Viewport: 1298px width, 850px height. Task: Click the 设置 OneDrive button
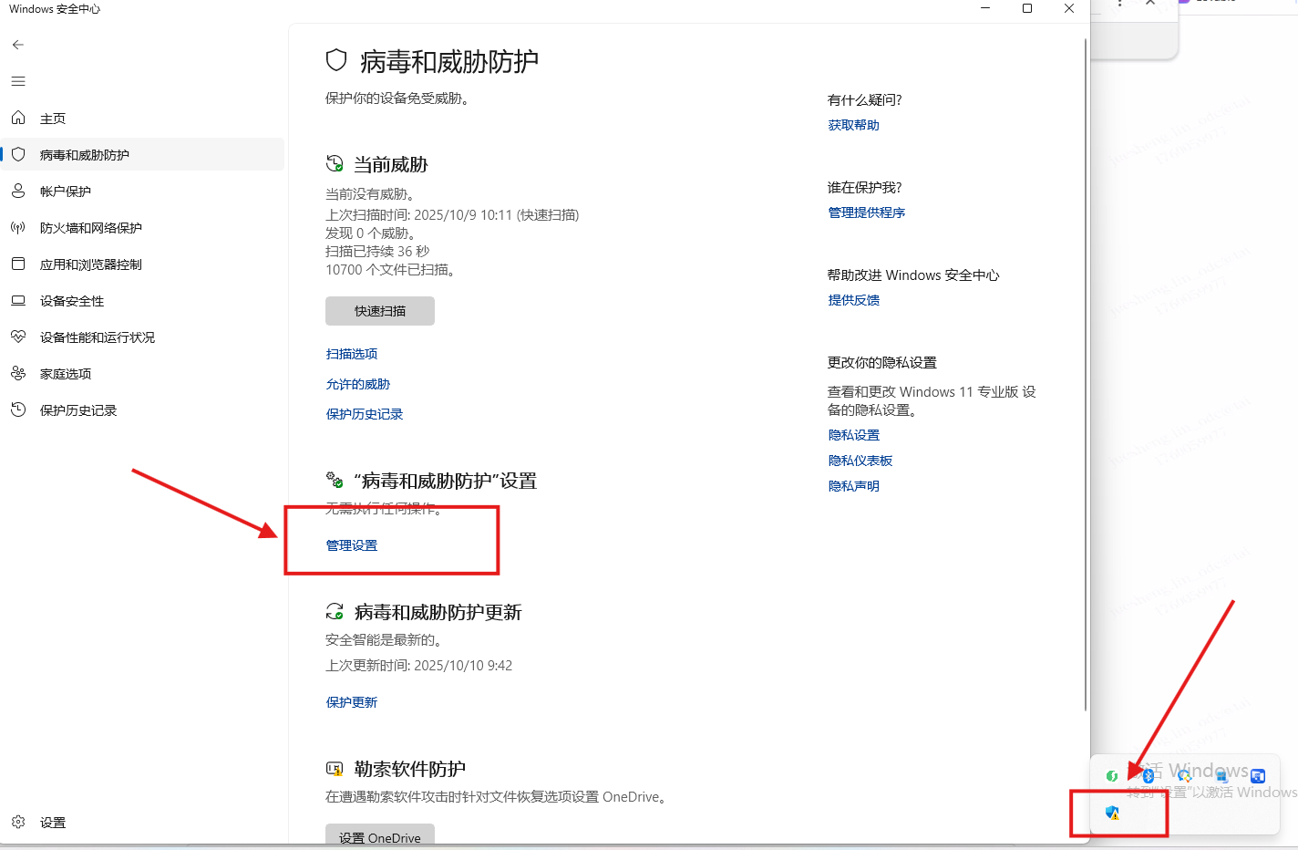(380, 835)
